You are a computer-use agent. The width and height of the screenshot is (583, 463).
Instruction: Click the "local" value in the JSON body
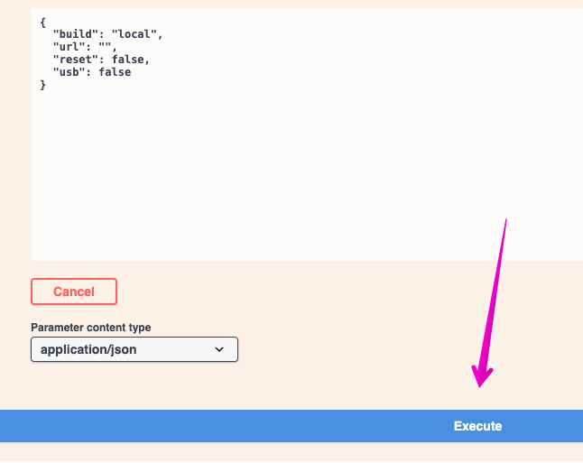[135, 34]
